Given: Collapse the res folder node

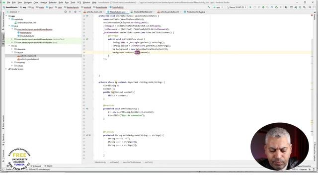Looking at the screenshot, I should [9, 46].
